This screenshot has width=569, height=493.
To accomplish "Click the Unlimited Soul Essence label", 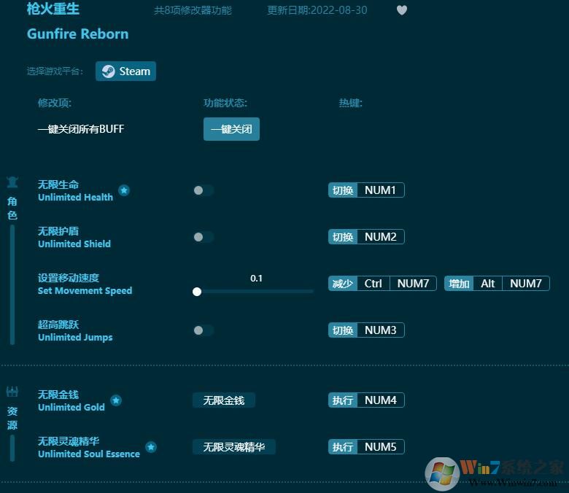I will tap(89, 454).
